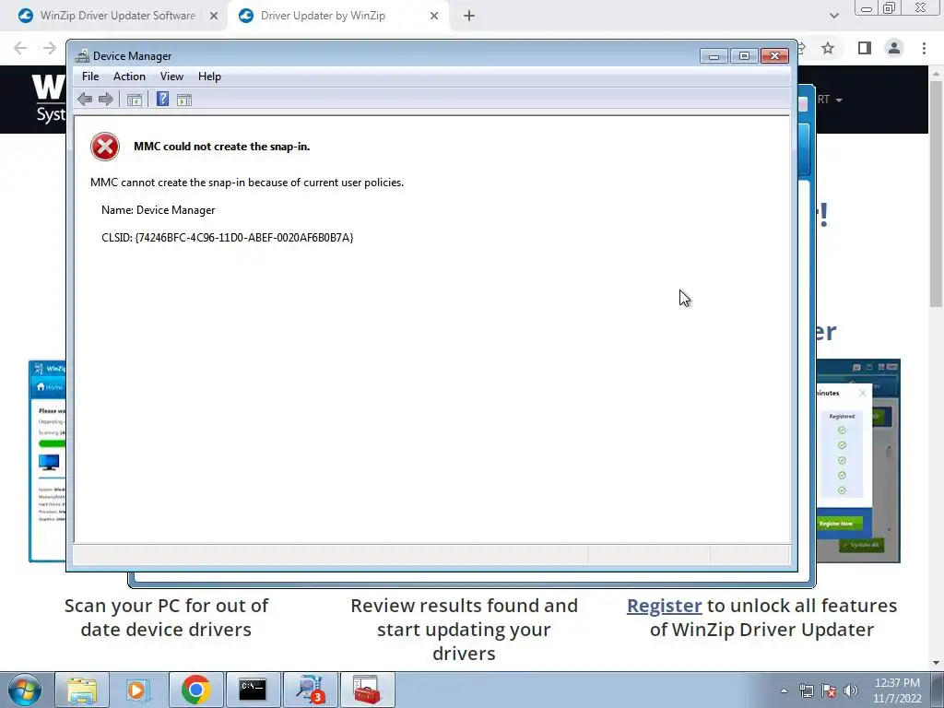Minimize the Device Manager window
Image resolution: width=944 pixels, height=708 pixels.
point(714,56)
